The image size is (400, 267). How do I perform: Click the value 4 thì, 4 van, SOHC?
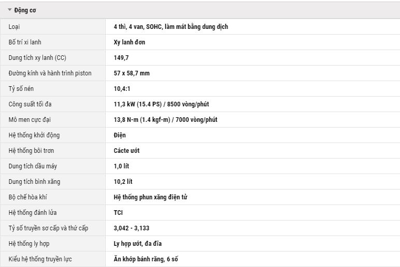[x=171, y=27]
